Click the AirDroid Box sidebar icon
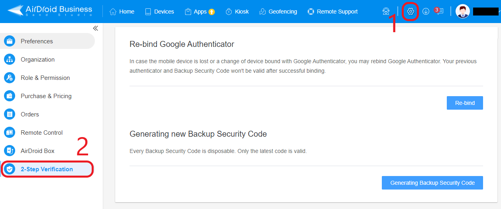This screenshot has height=209, width=501. tap(10, 151)
